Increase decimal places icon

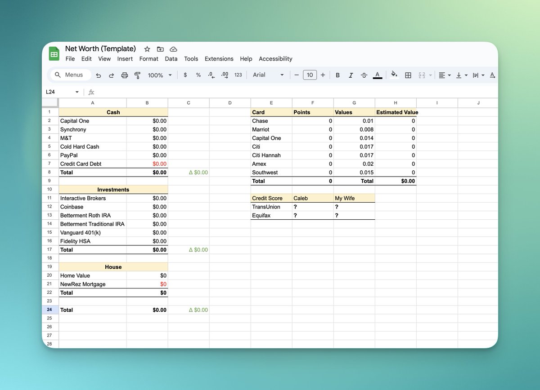[x=225, y=75]
